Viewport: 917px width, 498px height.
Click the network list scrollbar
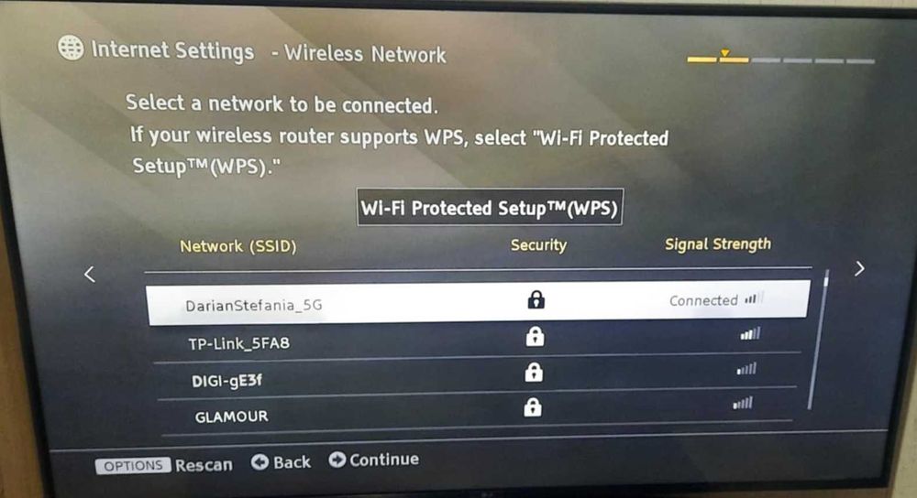pyautogui.click(x=819, y=340)
